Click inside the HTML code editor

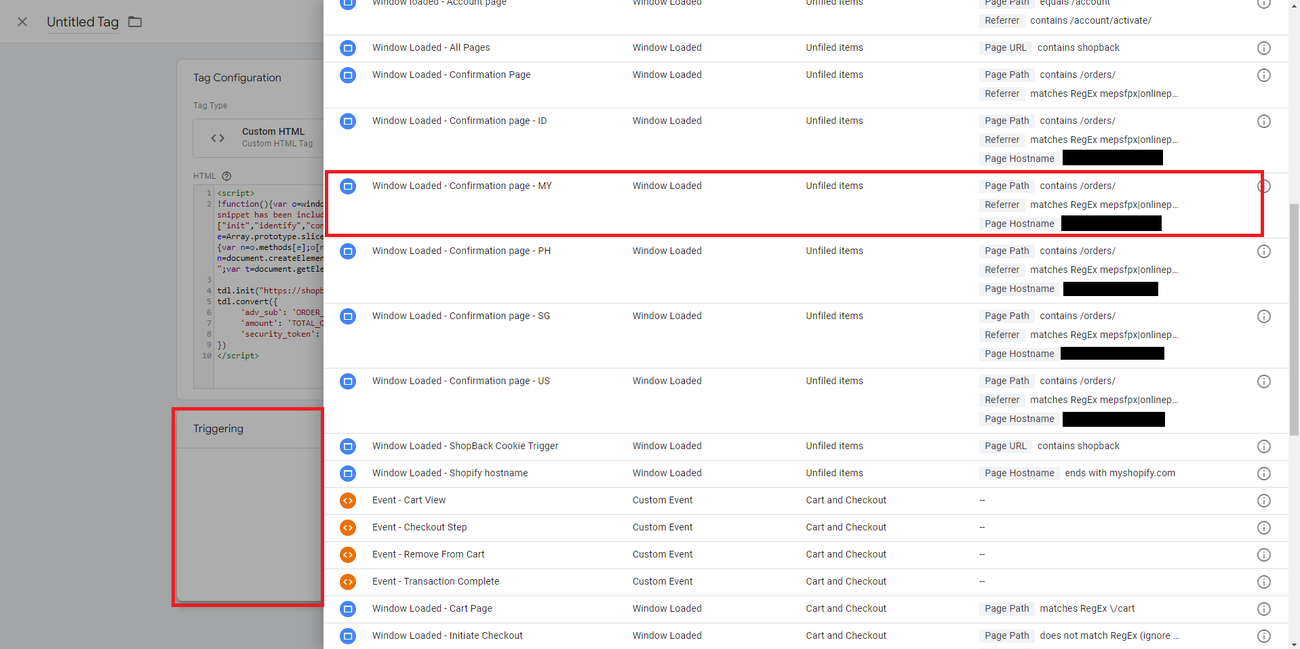(270, 287)
